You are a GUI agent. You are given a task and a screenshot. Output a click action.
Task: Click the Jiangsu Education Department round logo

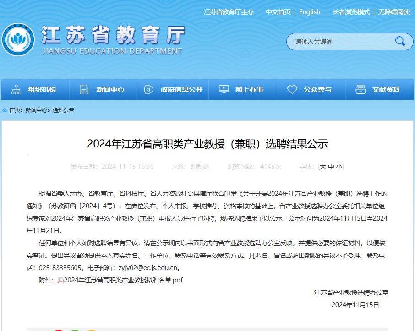[18, 40]
